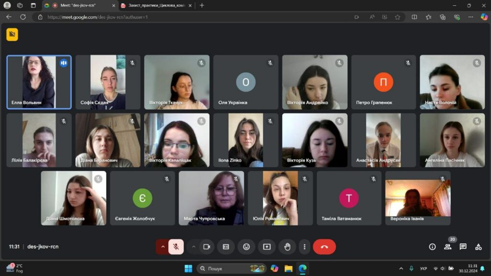The image size is (491, 276).
Task: Start presenting your screen
Action: [x=267, y=247]
